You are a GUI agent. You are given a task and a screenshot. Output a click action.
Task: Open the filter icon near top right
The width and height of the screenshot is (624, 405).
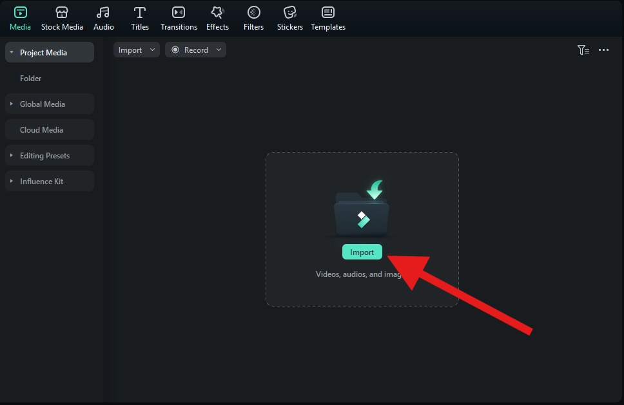[x=583, y=50]
